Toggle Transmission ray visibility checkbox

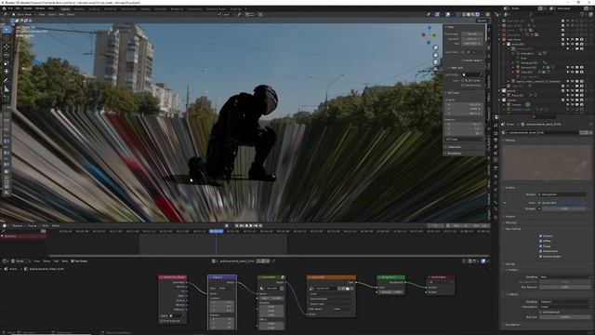point(541,251)
